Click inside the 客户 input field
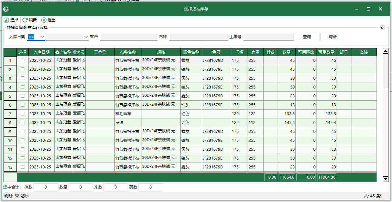 [x=129, y=37]
